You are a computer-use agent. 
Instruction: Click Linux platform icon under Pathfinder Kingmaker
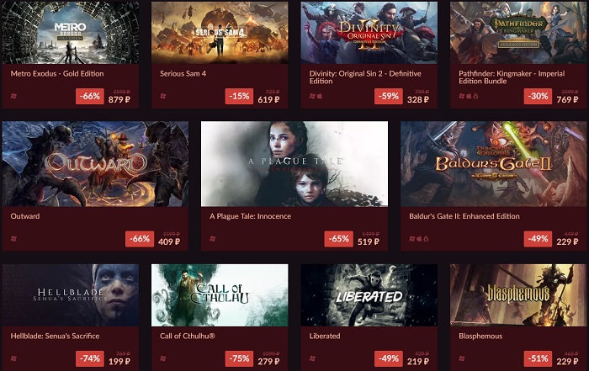(475, 96)
